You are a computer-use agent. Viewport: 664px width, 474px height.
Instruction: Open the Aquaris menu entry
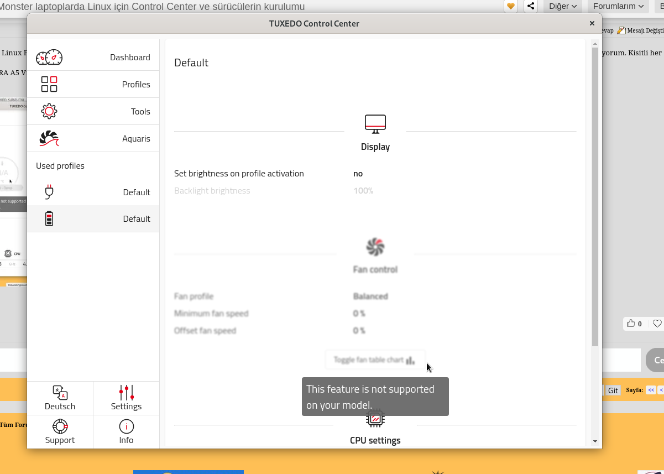click(x=93, y=138)
